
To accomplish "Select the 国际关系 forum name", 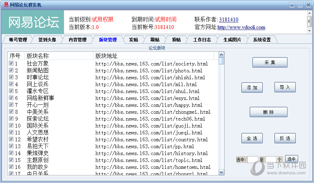I will pyautogui.click(x=37, y=125).
